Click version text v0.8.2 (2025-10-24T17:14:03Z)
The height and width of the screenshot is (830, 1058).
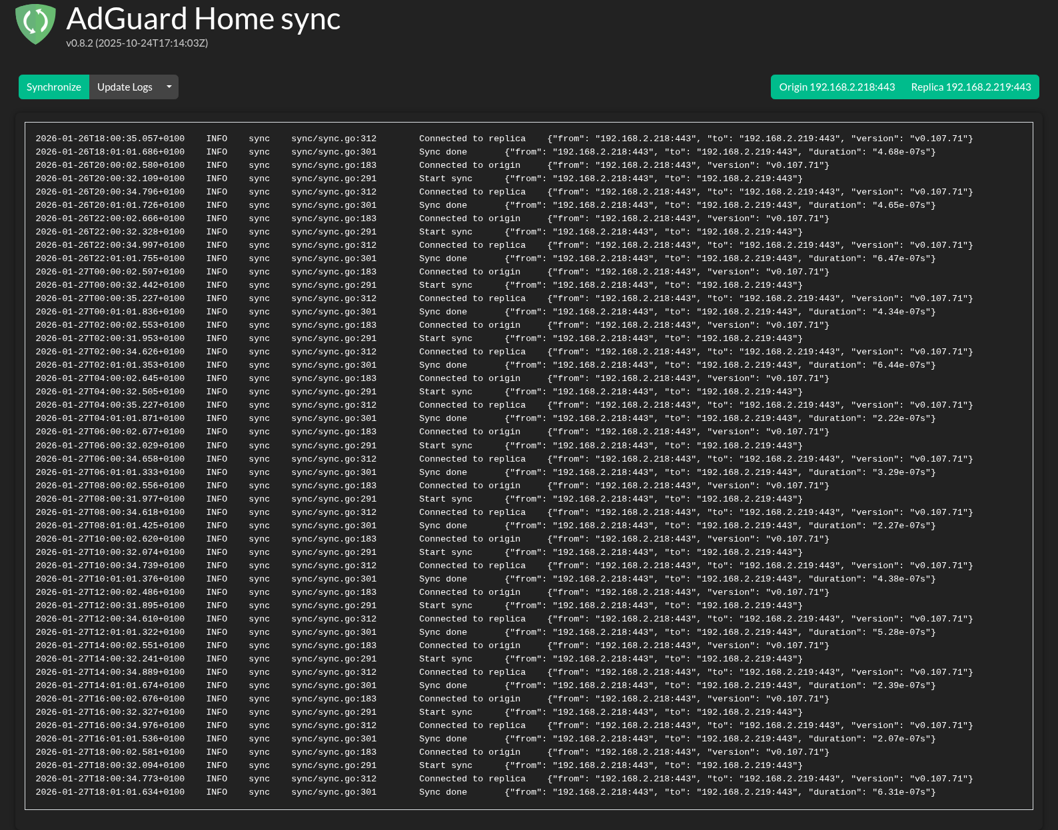click(x=137, y=43)
